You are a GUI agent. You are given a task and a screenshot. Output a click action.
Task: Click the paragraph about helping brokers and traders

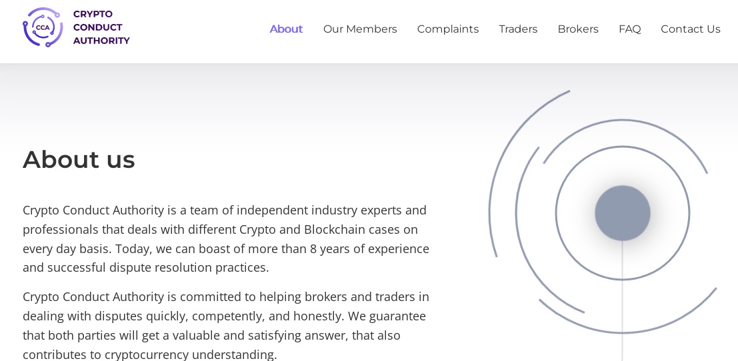226,325
